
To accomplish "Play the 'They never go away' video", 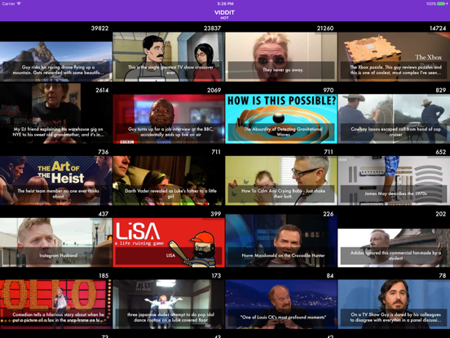I will pyautogui.click(x=281, y=57).
